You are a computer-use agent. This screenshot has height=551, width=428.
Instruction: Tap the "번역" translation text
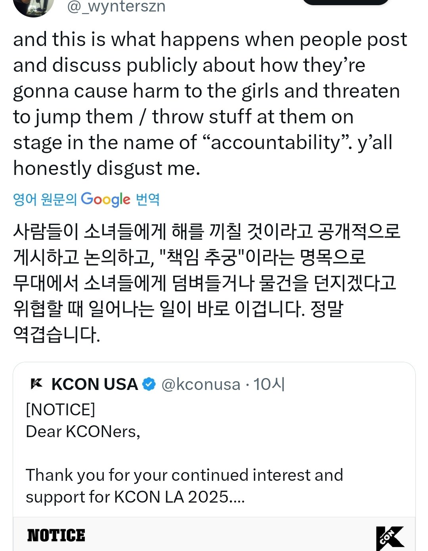[147, 199]
